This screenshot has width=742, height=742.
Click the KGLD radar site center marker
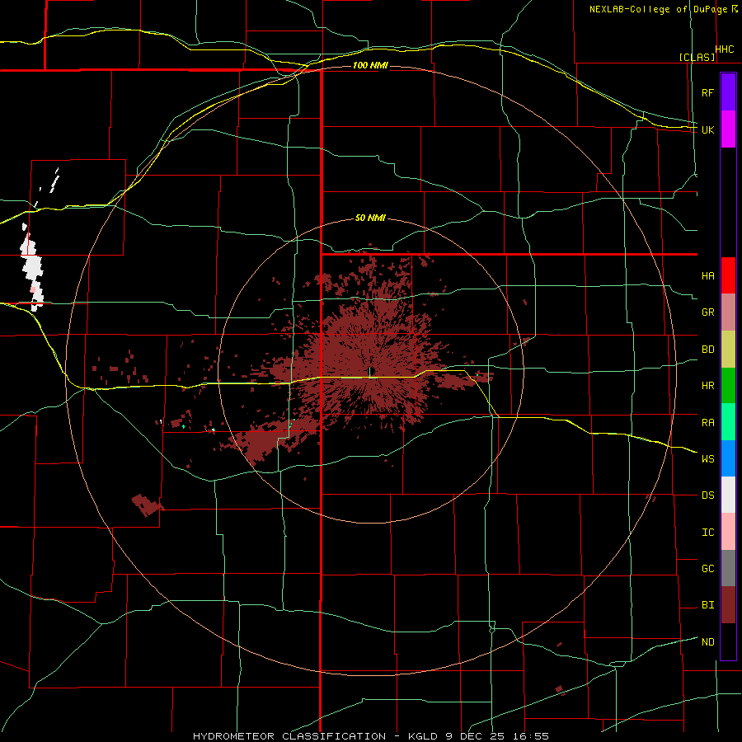click(x=370, y=372)
